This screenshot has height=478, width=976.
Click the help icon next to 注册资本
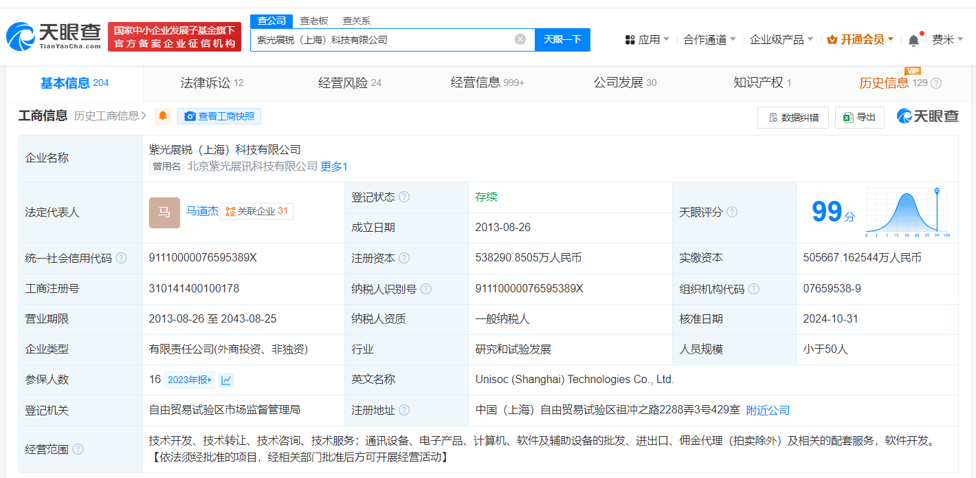[x=404, y=258]
